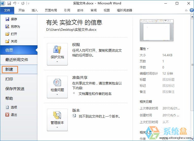Open the Customize Quick Access Toolbar dropdown
194x141 pixels.
point(28,4)
